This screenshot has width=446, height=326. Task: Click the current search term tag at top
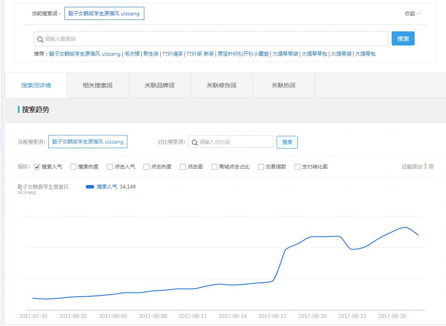pos(104,14)
